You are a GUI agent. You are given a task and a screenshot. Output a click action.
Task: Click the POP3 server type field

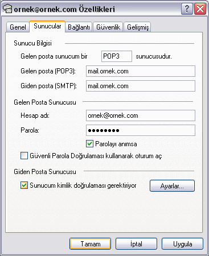click(x=117, y=56)
